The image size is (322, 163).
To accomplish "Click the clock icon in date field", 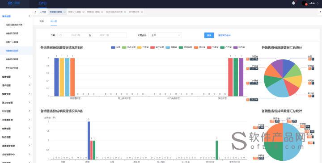I will [60, 35].
